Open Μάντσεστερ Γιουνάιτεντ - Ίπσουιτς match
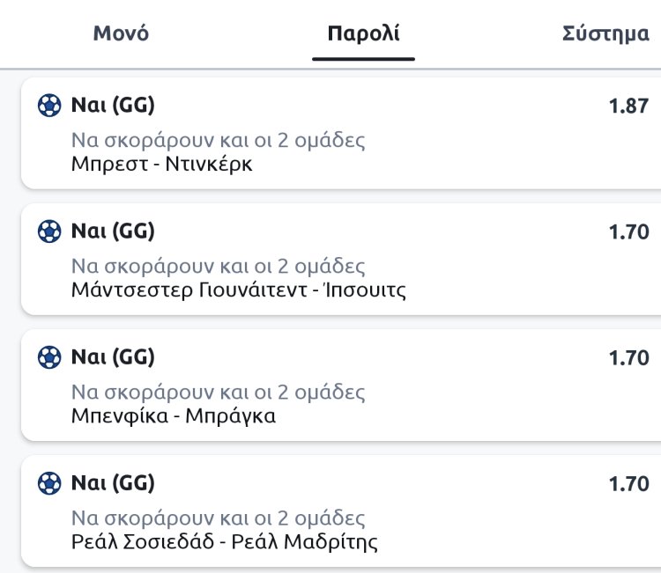 pos(238,290)
